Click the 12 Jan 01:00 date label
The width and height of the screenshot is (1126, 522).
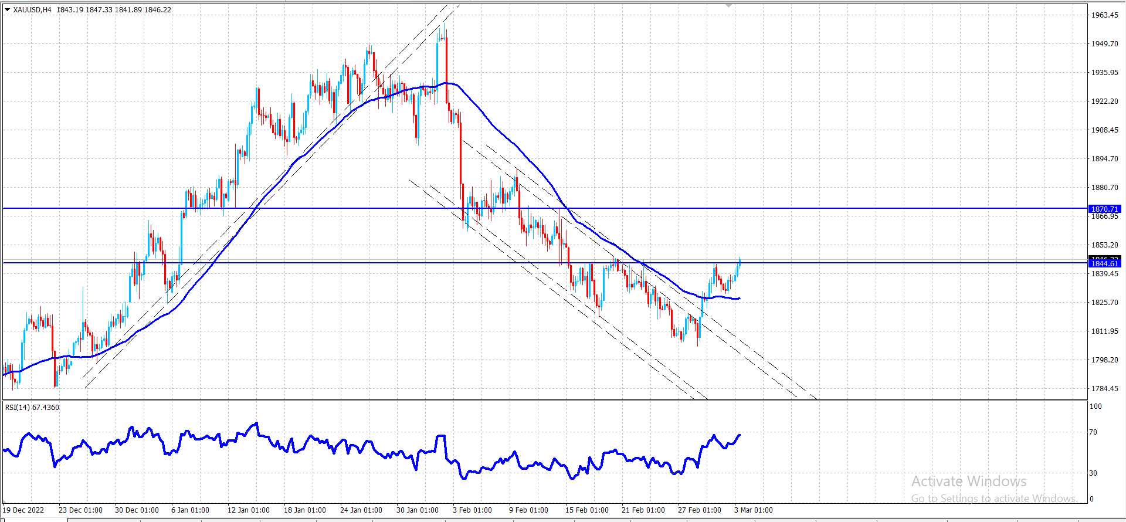click(x=249, y=510)
